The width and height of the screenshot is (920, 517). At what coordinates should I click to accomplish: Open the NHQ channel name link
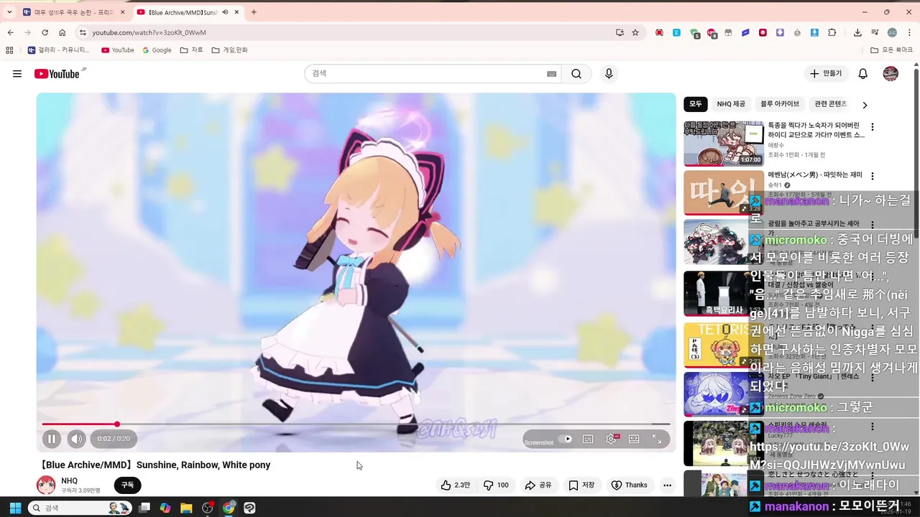pyautogui.click(x=69, y=480)
